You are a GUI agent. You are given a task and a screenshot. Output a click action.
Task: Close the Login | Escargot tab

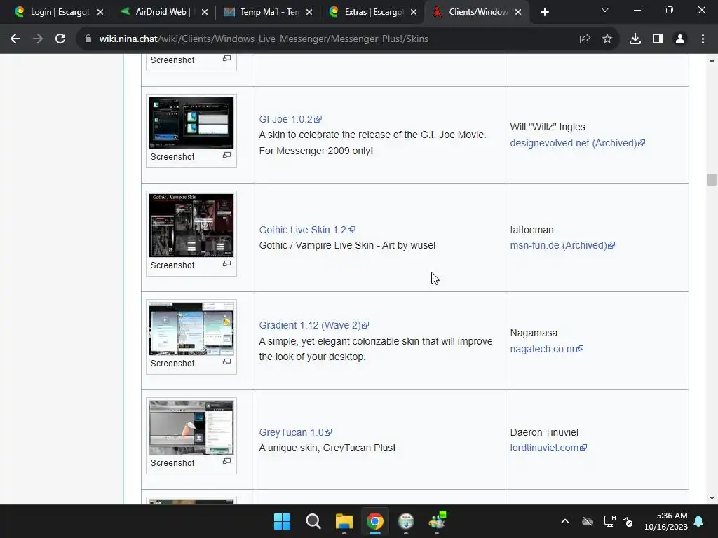[100, 12]
